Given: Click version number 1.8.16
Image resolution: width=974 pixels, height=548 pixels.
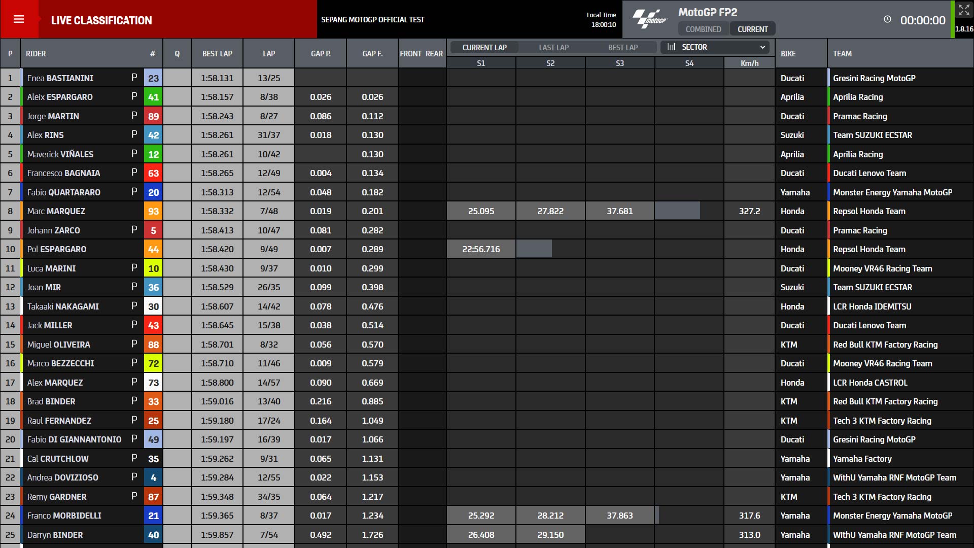Looking at the screenshot, I should coord(964,29).
